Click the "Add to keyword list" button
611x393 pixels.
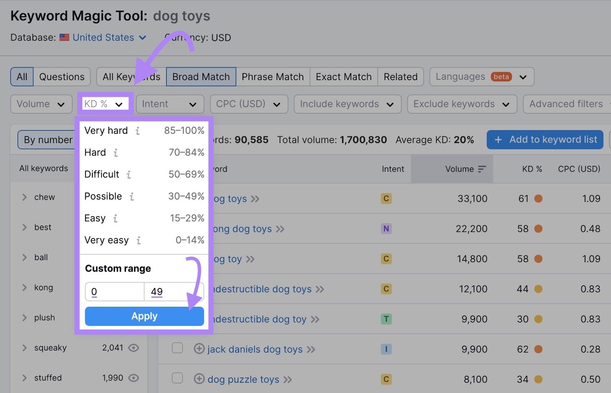point(545,140)
